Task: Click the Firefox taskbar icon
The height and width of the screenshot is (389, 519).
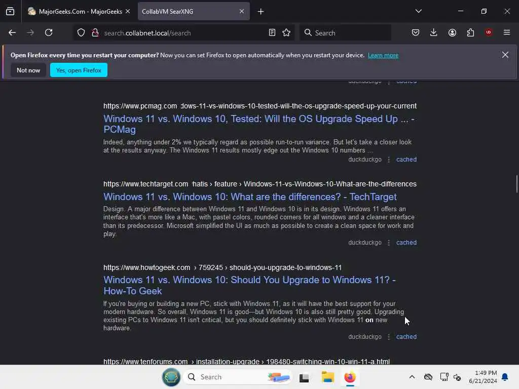Action: (x=350, y=377)
